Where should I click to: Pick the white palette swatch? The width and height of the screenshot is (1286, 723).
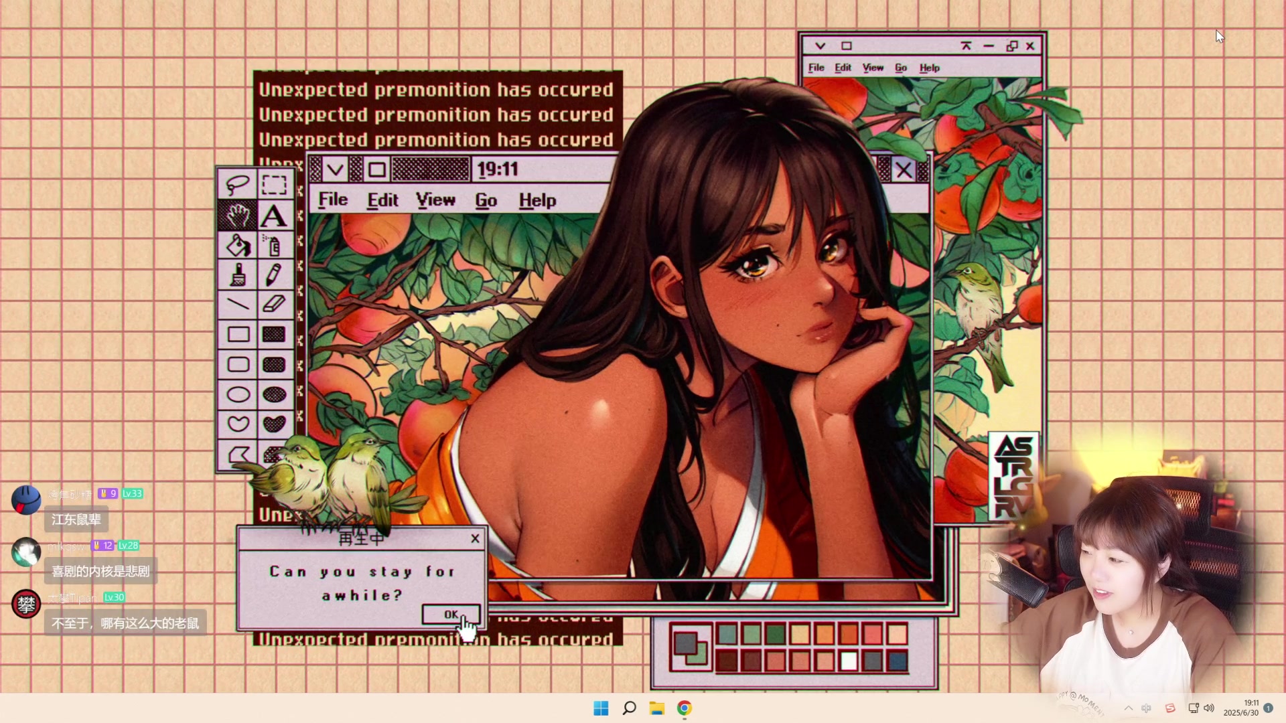(x=849, y=661)
